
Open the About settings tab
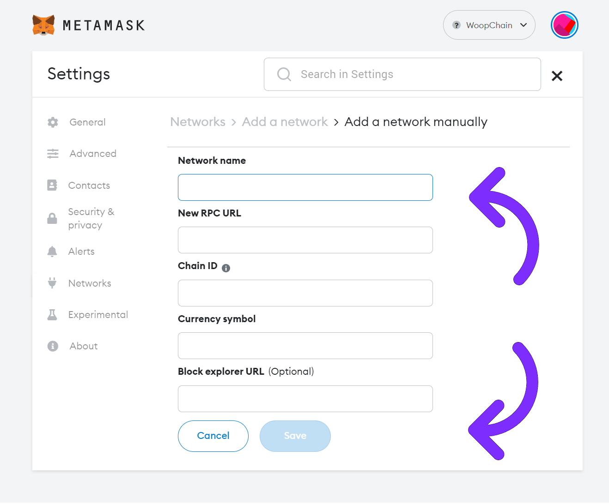tap(84, 346)
